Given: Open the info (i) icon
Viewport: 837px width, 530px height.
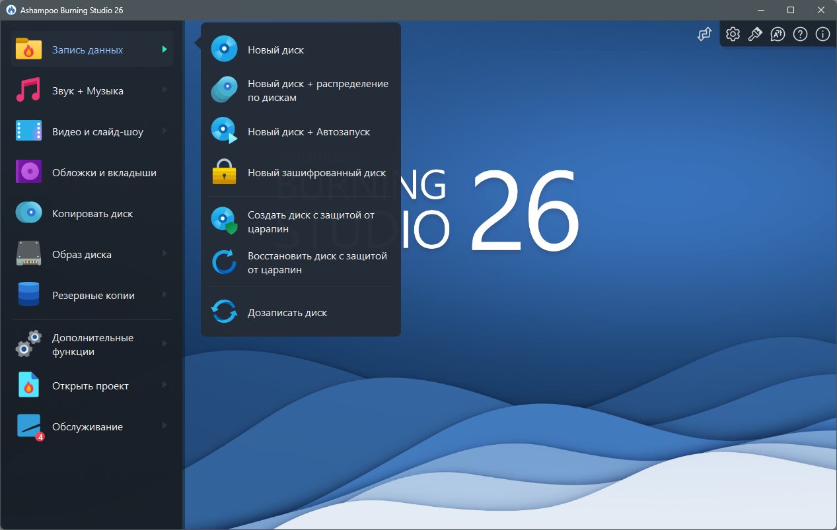Looking at the screenshot, I should 822,34.
